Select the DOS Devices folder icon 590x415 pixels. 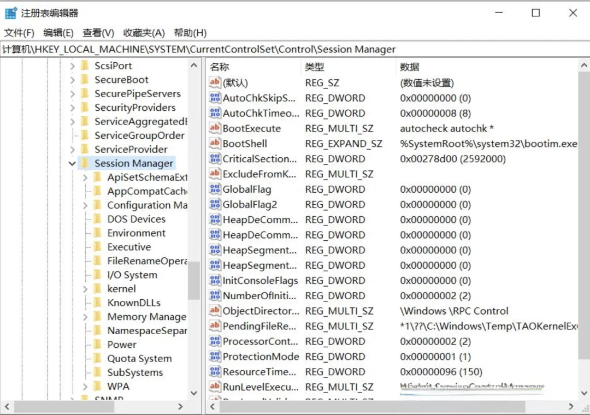point(97,219)
